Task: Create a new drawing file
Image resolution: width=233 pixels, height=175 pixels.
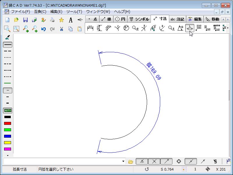Action: [8, 20]
